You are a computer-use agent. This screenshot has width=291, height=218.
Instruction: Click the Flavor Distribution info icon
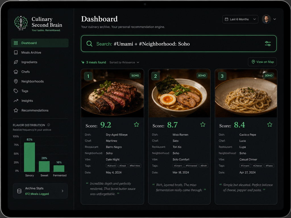coord(49,125)
